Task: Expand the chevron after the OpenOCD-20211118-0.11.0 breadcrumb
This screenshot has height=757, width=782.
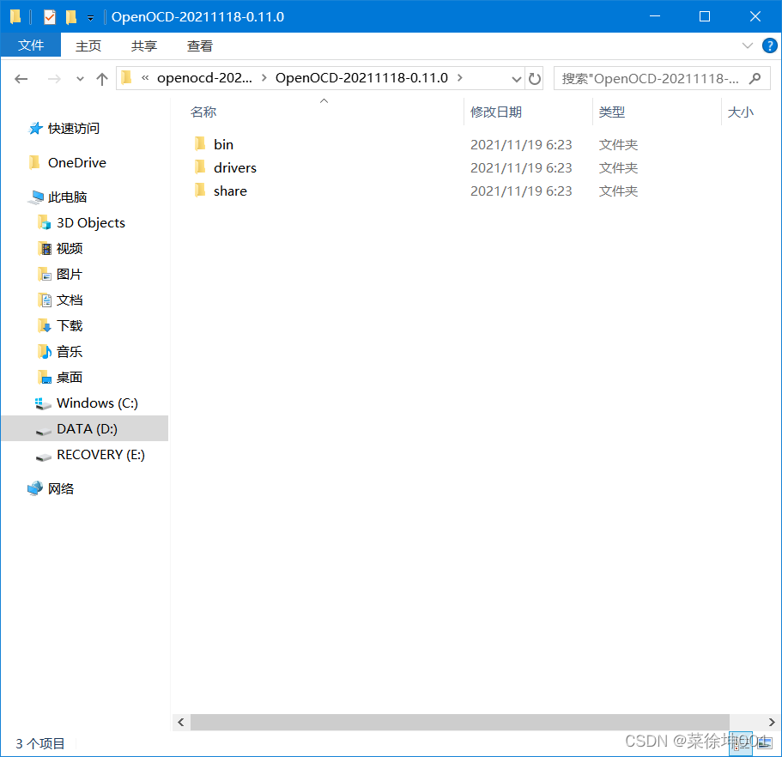Action: tap(460, 78)
